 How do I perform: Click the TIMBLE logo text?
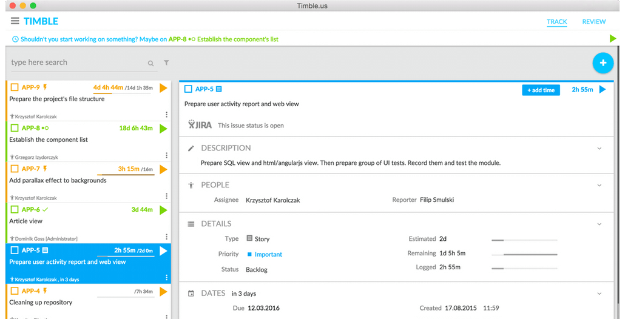click(x=41, y=21)
